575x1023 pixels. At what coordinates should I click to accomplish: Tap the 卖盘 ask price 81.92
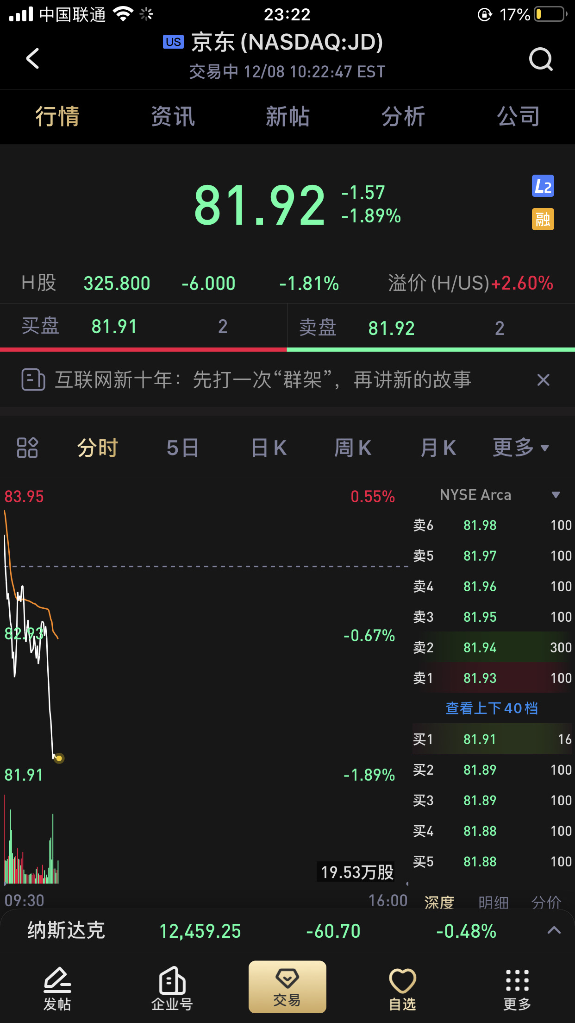[x=391, y=328]
